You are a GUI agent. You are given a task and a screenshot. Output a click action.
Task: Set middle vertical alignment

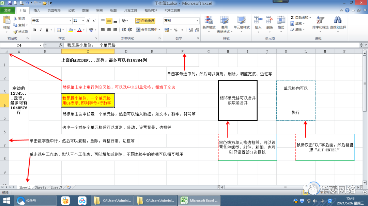coord(109,21)
